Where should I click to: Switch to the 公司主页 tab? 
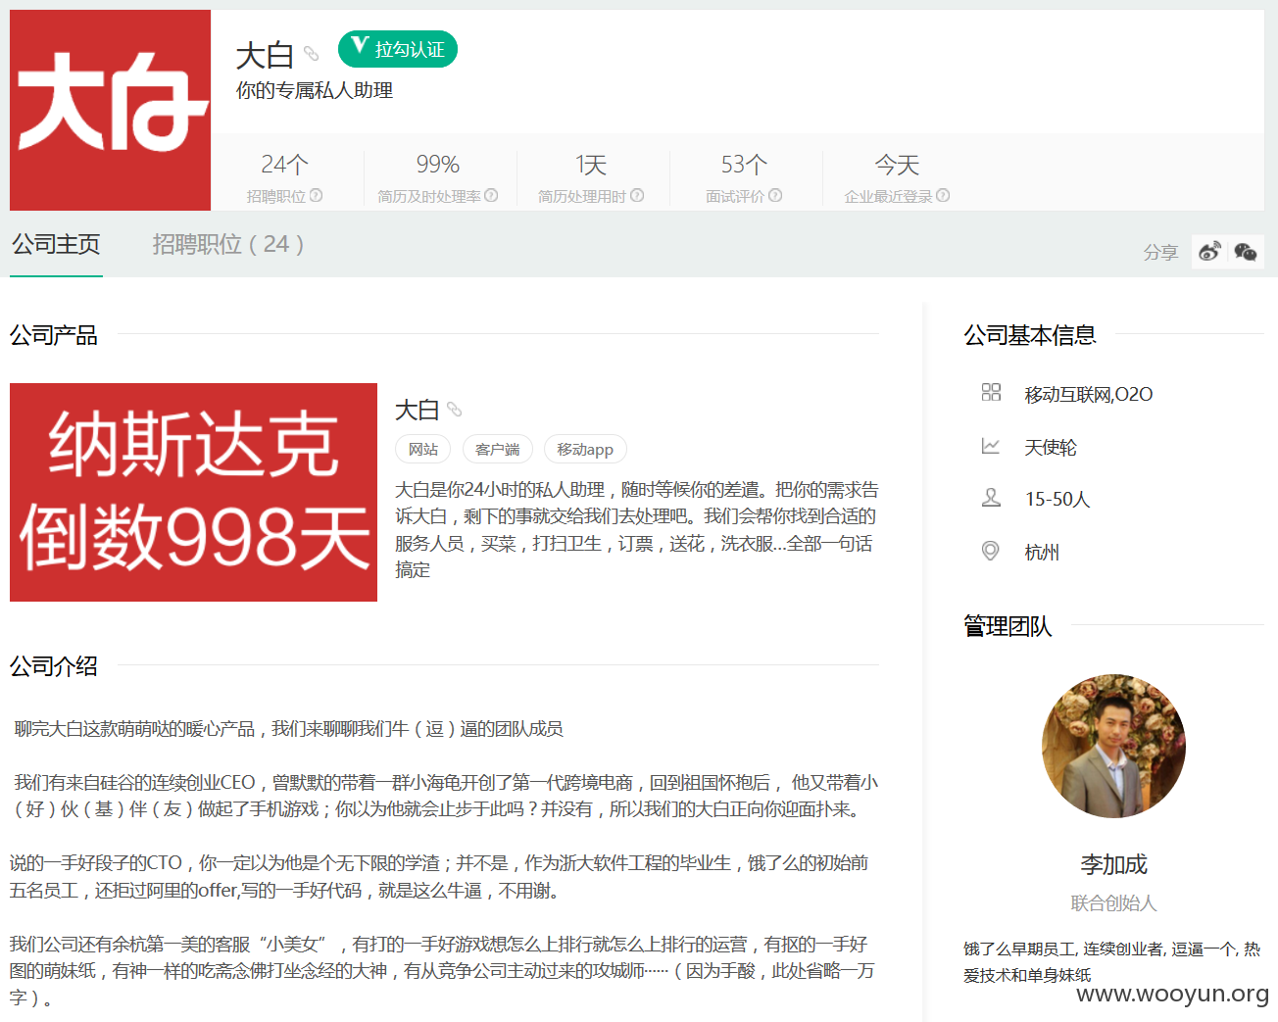56,244
